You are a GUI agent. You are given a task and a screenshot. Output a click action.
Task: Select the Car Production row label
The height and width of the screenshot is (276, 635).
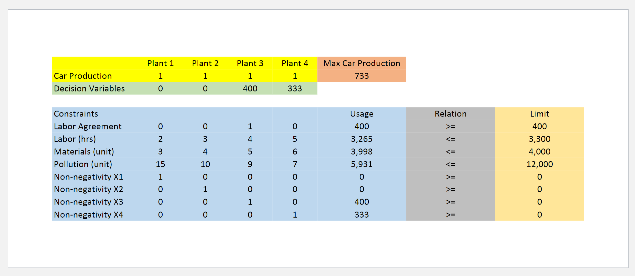[x=82, y=76]
